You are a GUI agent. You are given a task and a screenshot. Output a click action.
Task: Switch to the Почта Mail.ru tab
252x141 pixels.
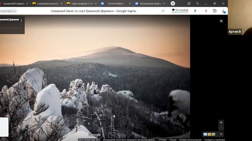coord(116,4)
